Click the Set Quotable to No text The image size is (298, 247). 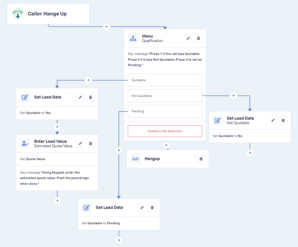pos(228,136)
